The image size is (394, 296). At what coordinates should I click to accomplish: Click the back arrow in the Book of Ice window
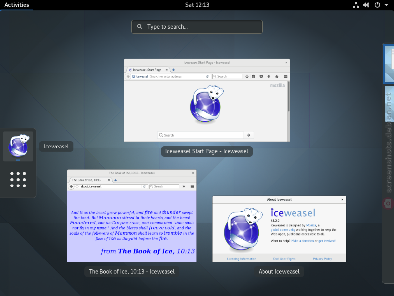click(71, 186)
